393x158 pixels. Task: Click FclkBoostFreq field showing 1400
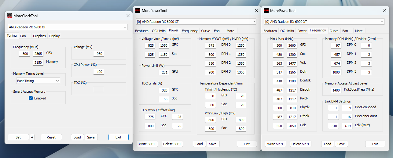[x=336, y=90]
